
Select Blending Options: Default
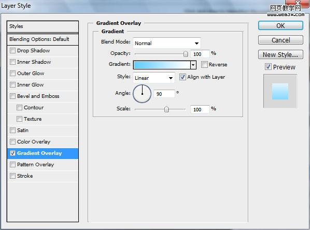coord(43,39)
